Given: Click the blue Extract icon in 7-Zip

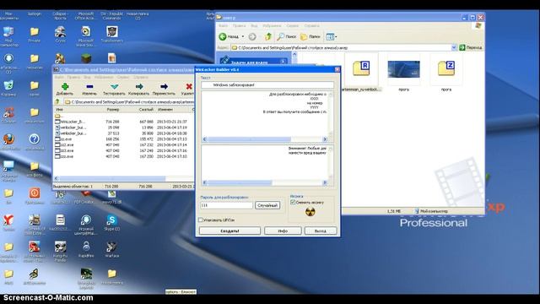Looking at the screenshot, I should click(89, 86).
